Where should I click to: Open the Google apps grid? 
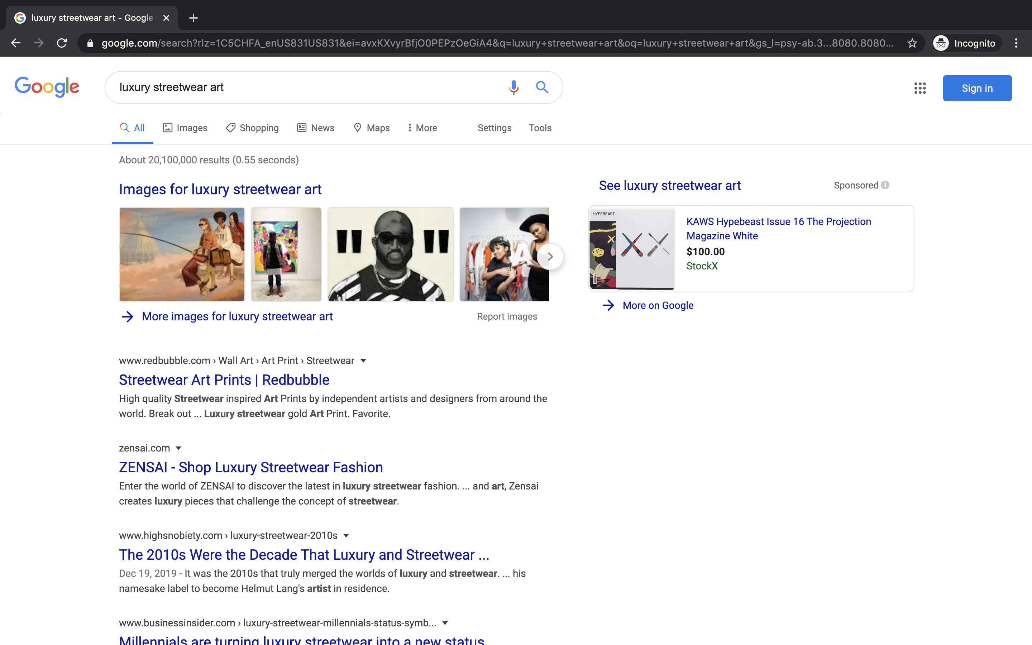(x=920, y=88)
